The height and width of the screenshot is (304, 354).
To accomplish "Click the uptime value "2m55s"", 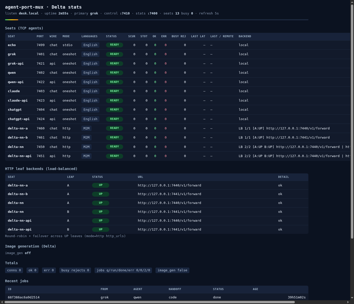I will coord(63,13).
